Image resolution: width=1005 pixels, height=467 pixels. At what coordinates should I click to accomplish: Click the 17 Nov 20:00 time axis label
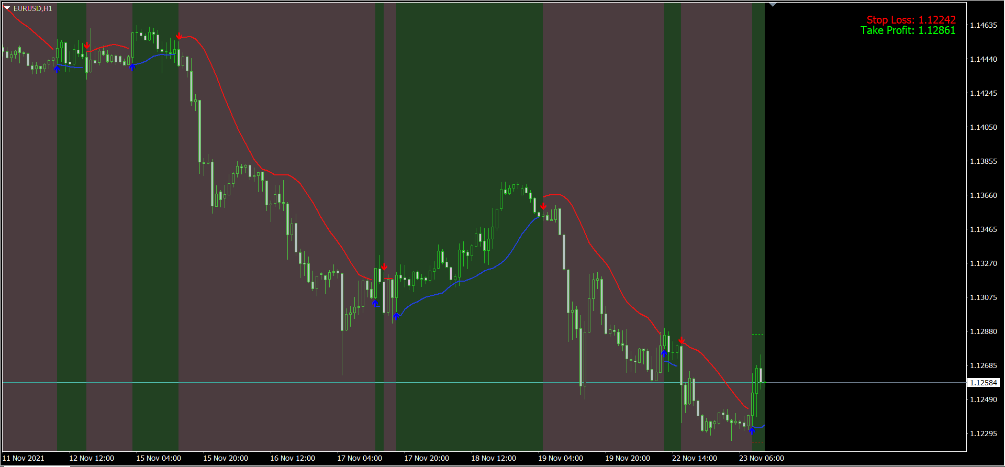tap(426, 458)
